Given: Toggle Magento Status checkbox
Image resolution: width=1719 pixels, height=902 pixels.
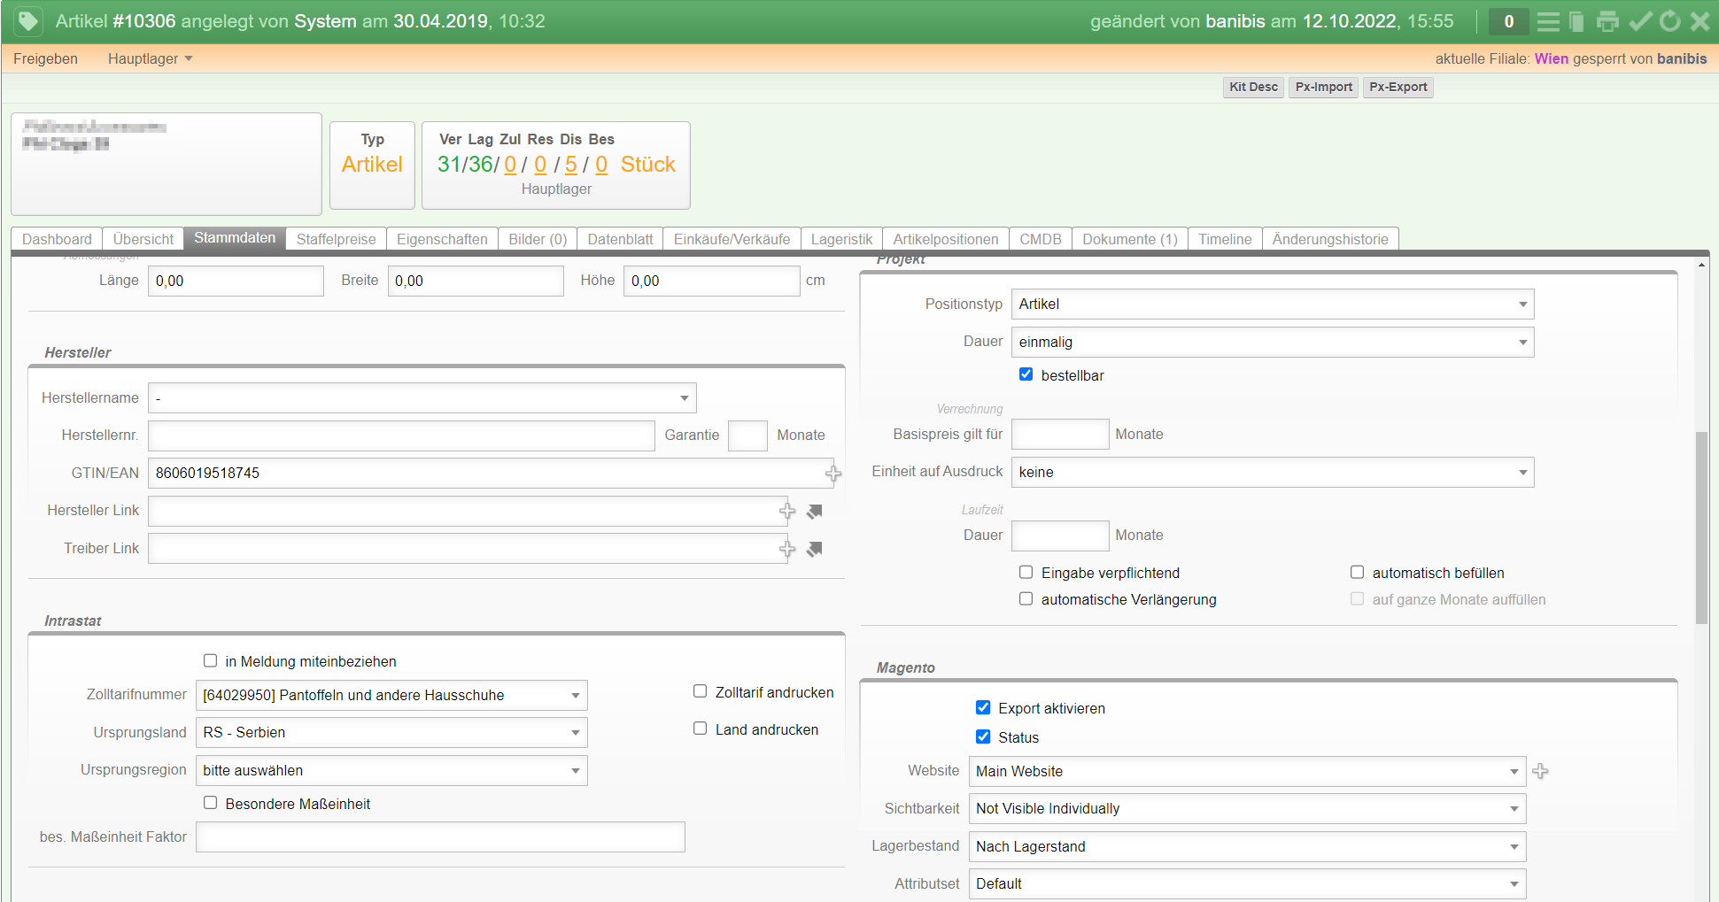Looking at the screenshot, I should [983, 736].
